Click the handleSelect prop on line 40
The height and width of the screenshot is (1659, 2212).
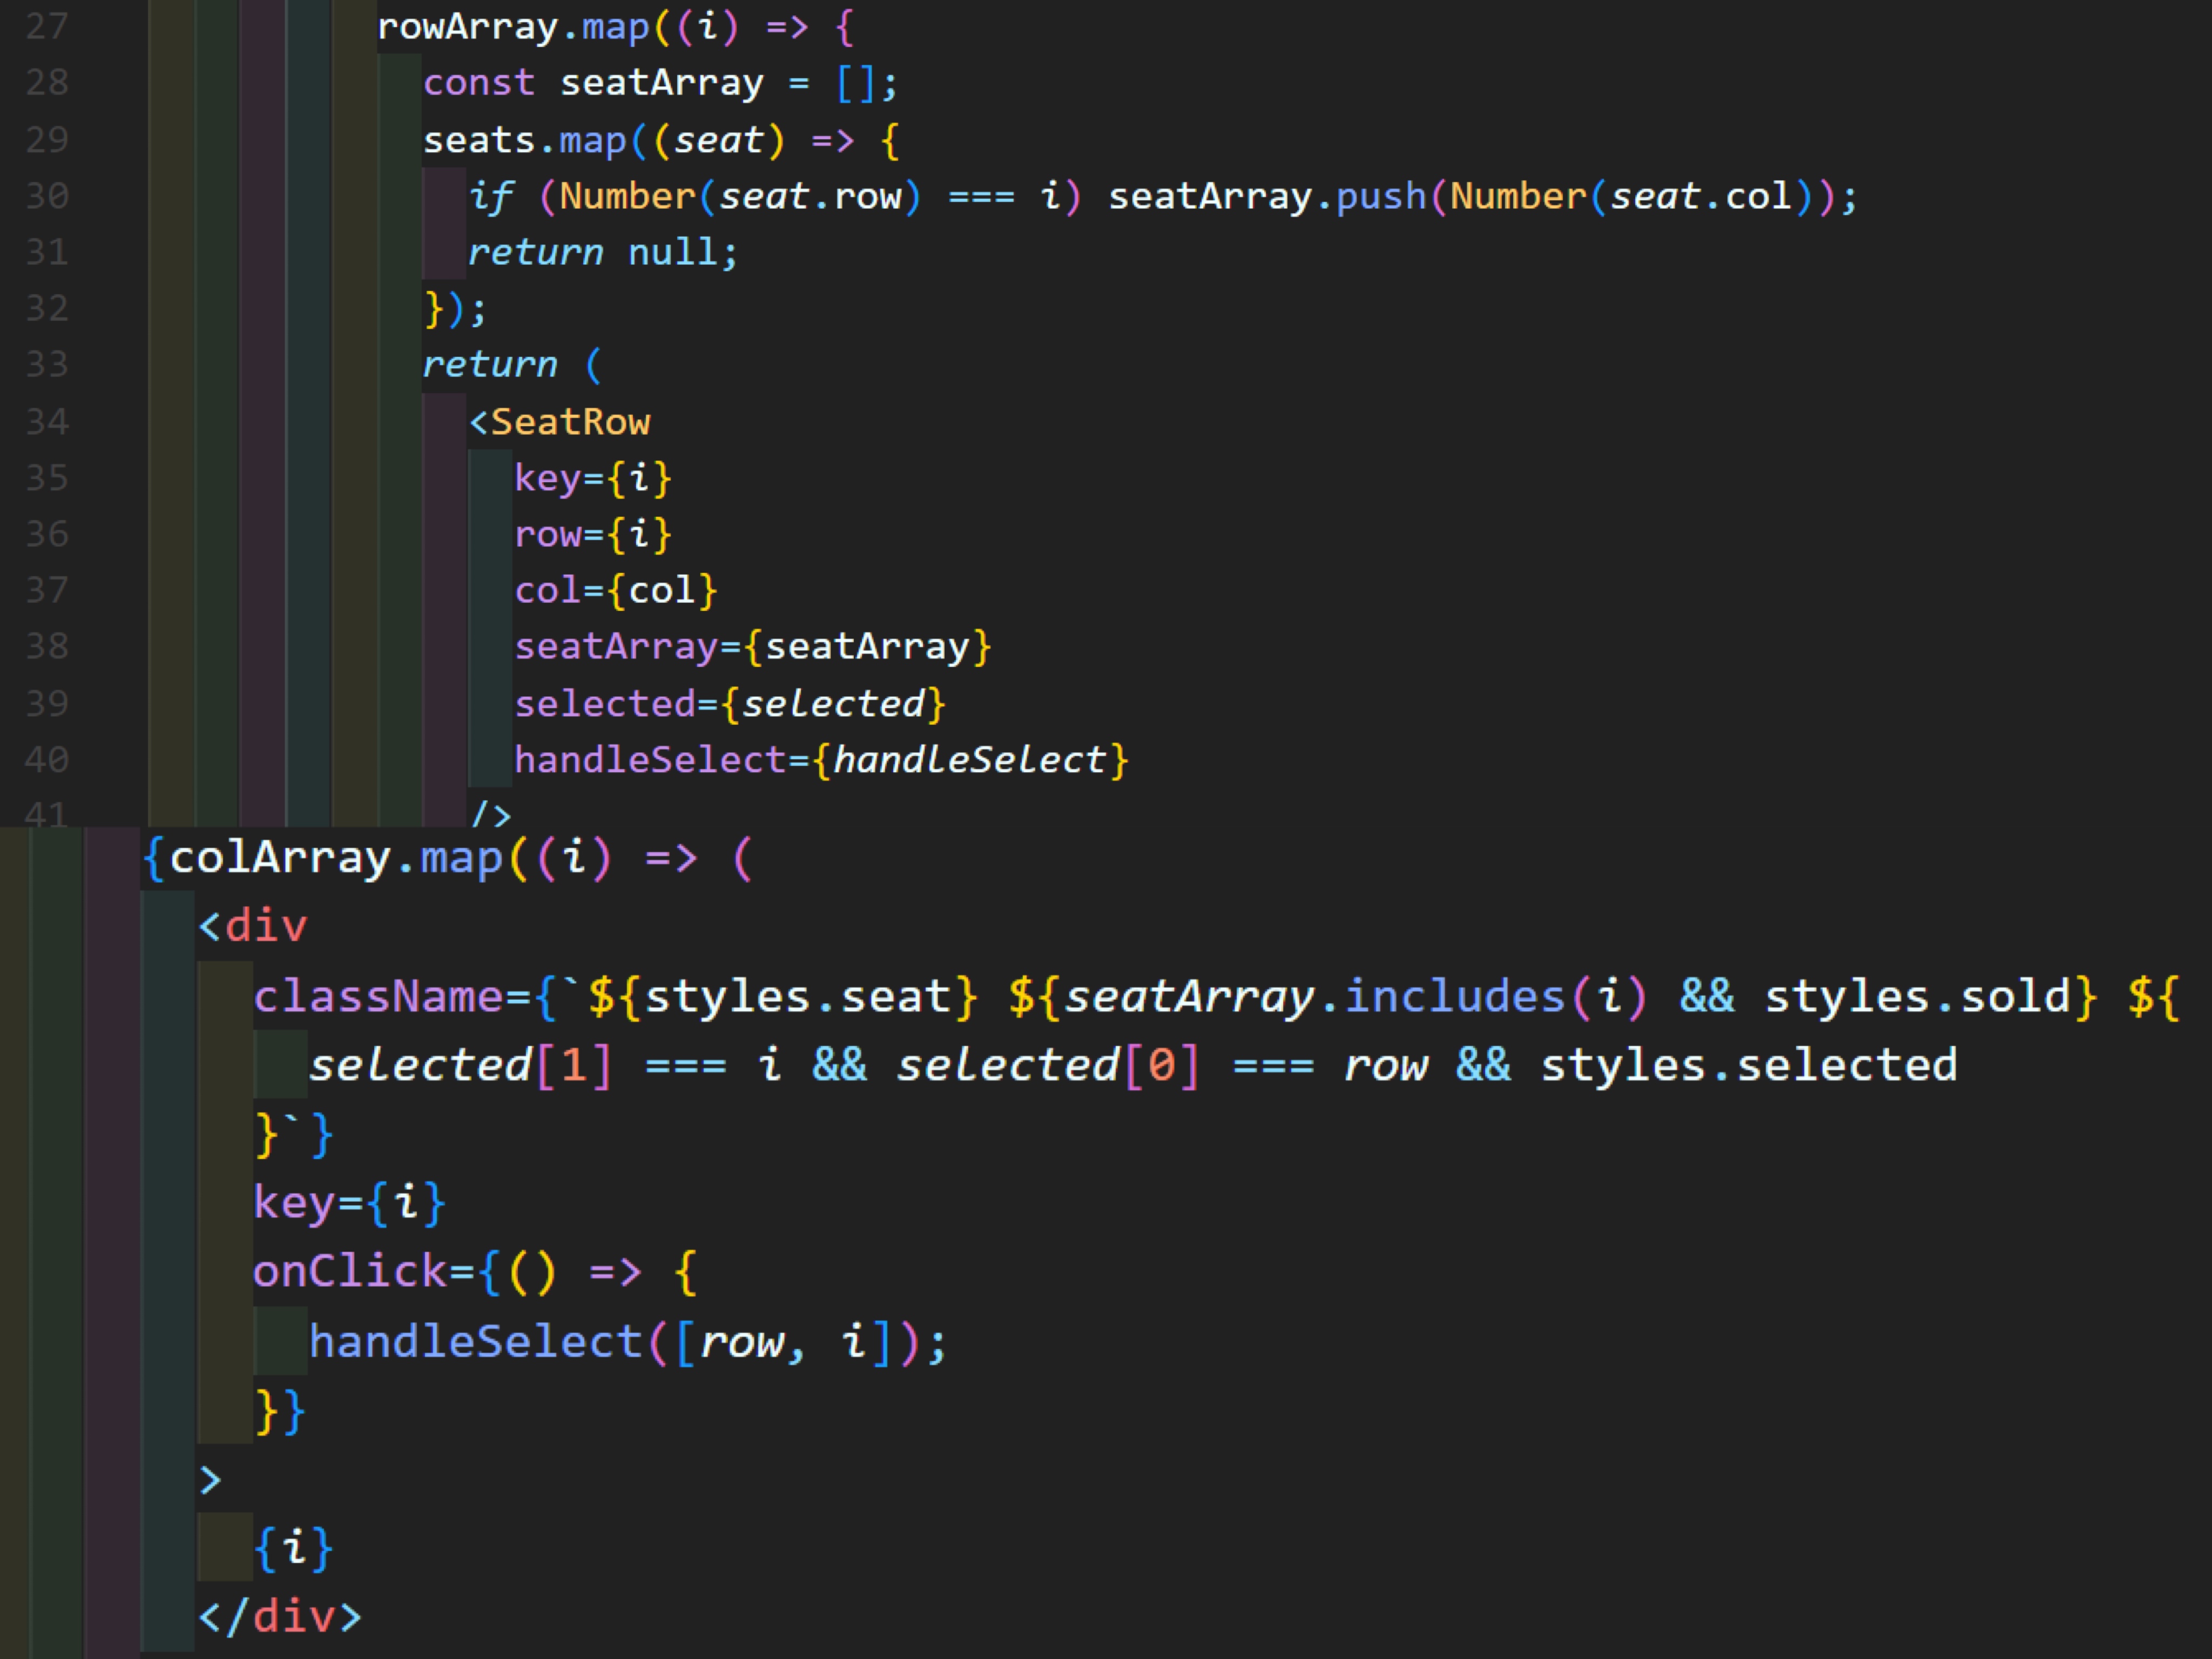pyautogui.click(x=650, y=760)
